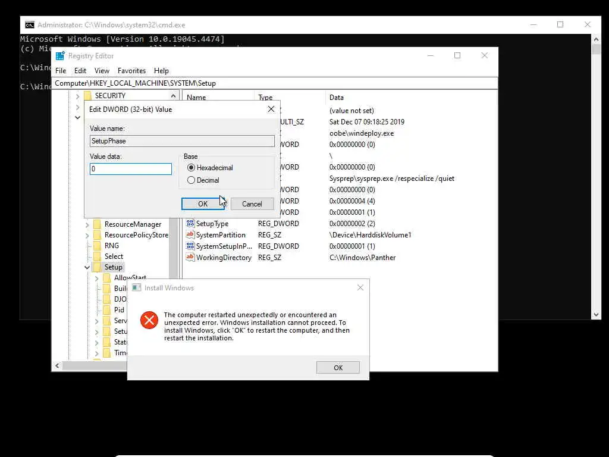Viewport: 609px width, 457px height.
Task: Select the SetupType DWORD value icon
Action: [190, 224]
